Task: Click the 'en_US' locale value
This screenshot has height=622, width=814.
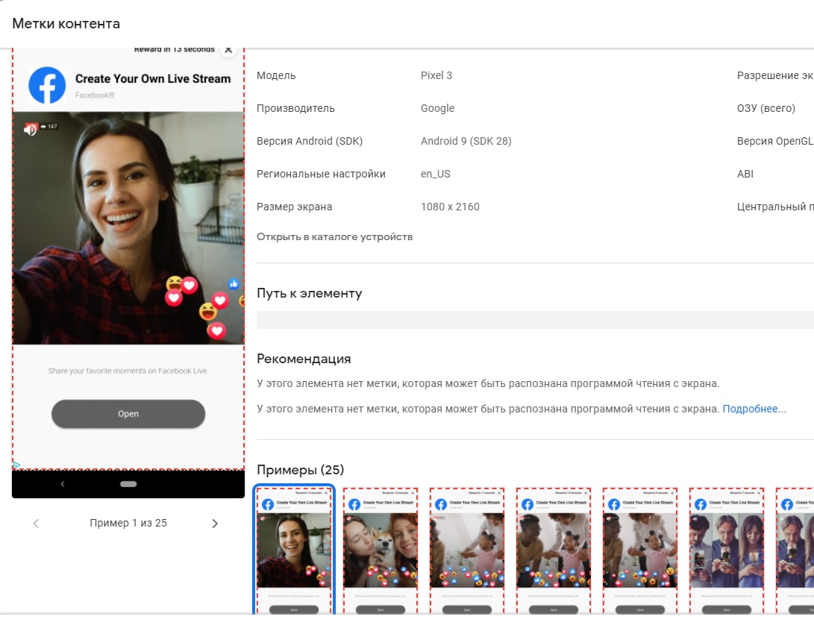Action: tap(435, 174)
